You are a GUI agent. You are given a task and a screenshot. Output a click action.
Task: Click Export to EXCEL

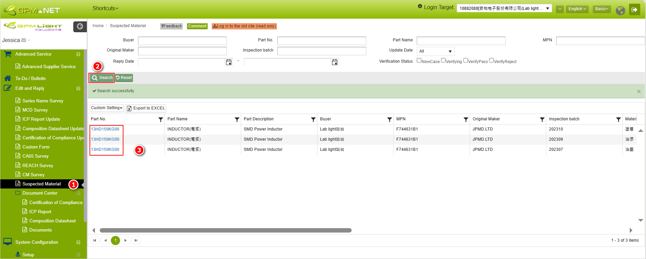pos(145,108)
